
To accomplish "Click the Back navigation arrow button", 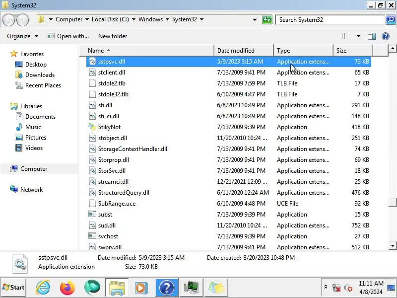I will 9,20.
